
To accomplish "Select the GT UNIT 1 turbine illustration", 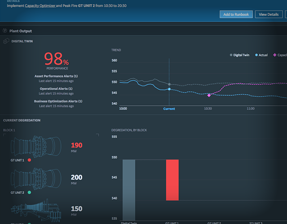I will coord(36,146).
